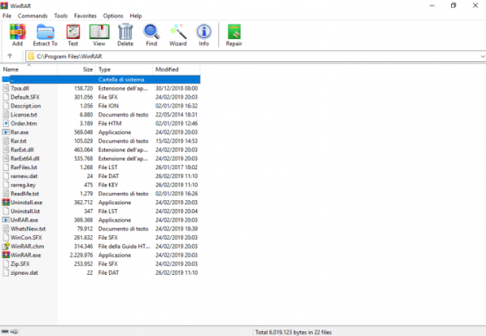Click the RarExt64.dll file icon
Screen dimensions: 486x336
(x=6, y=158)
